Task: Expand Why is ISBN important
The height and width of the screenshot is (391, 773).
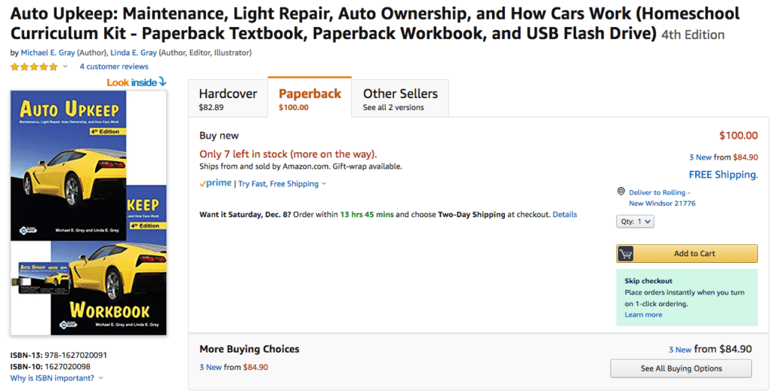Action: pos(100,378)
